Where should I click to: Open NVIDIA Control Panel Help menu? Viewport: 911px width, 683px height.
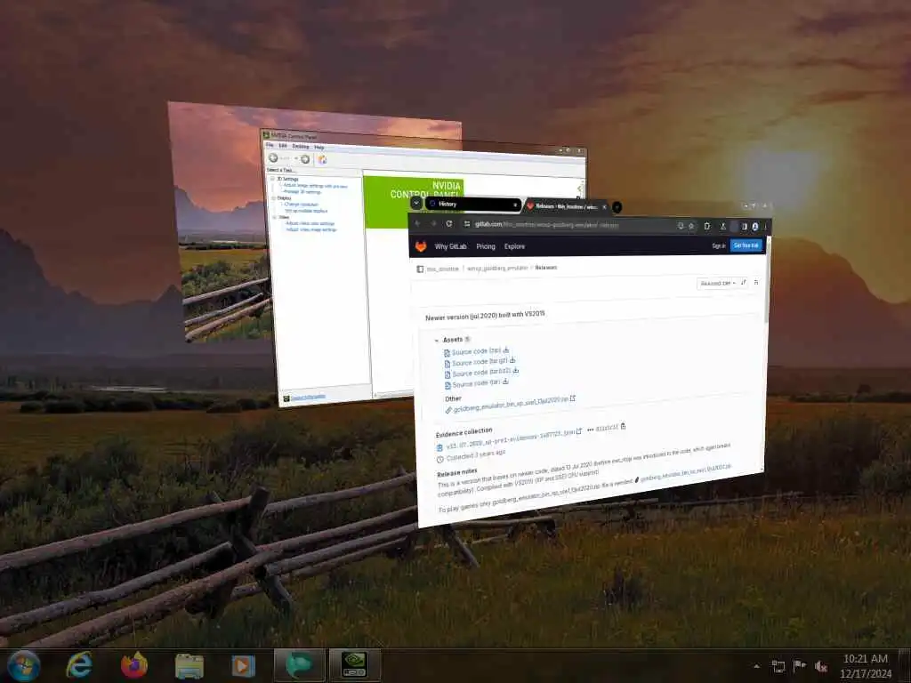(x=319, y=148)
